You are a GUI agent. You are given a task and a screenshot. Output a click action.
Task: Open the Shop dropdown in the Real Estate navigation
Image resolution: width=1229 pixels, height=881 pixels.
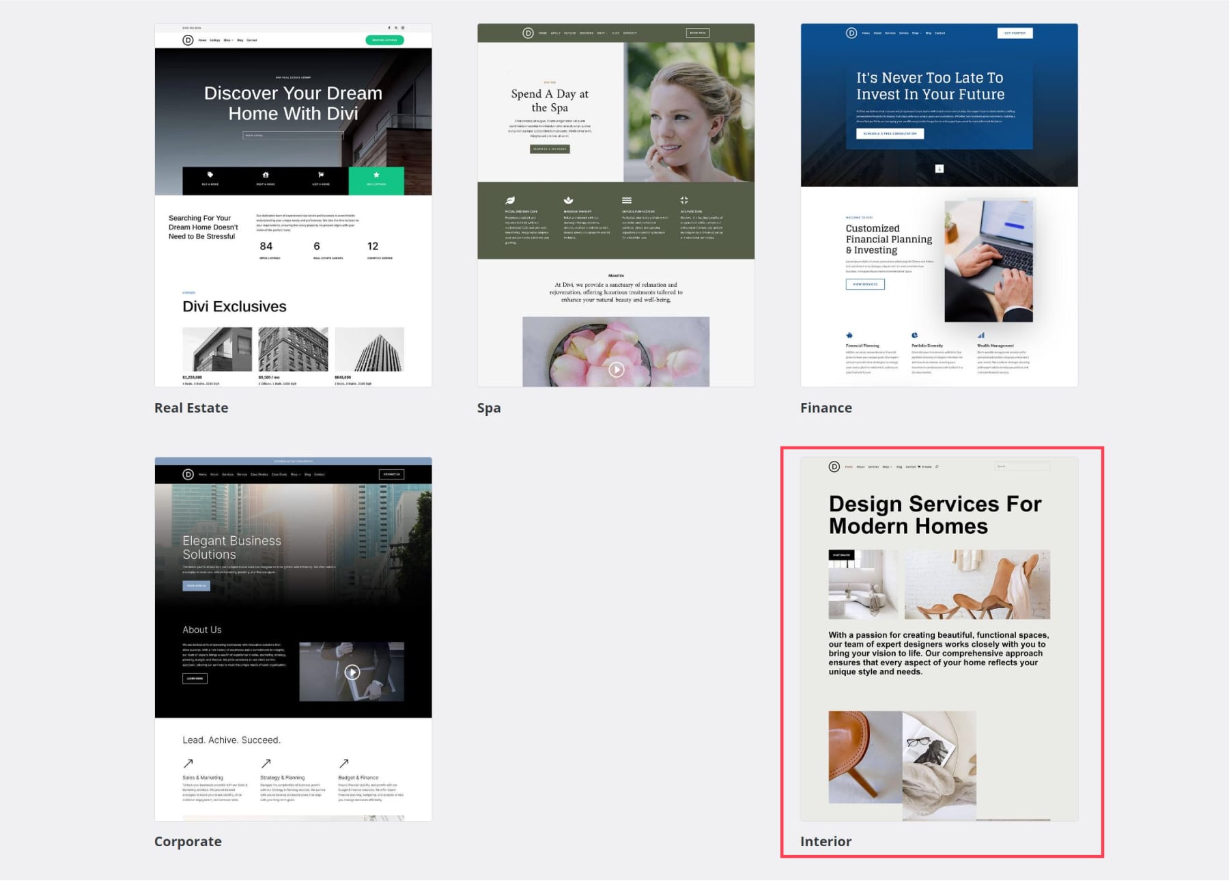tap(229, 40)
